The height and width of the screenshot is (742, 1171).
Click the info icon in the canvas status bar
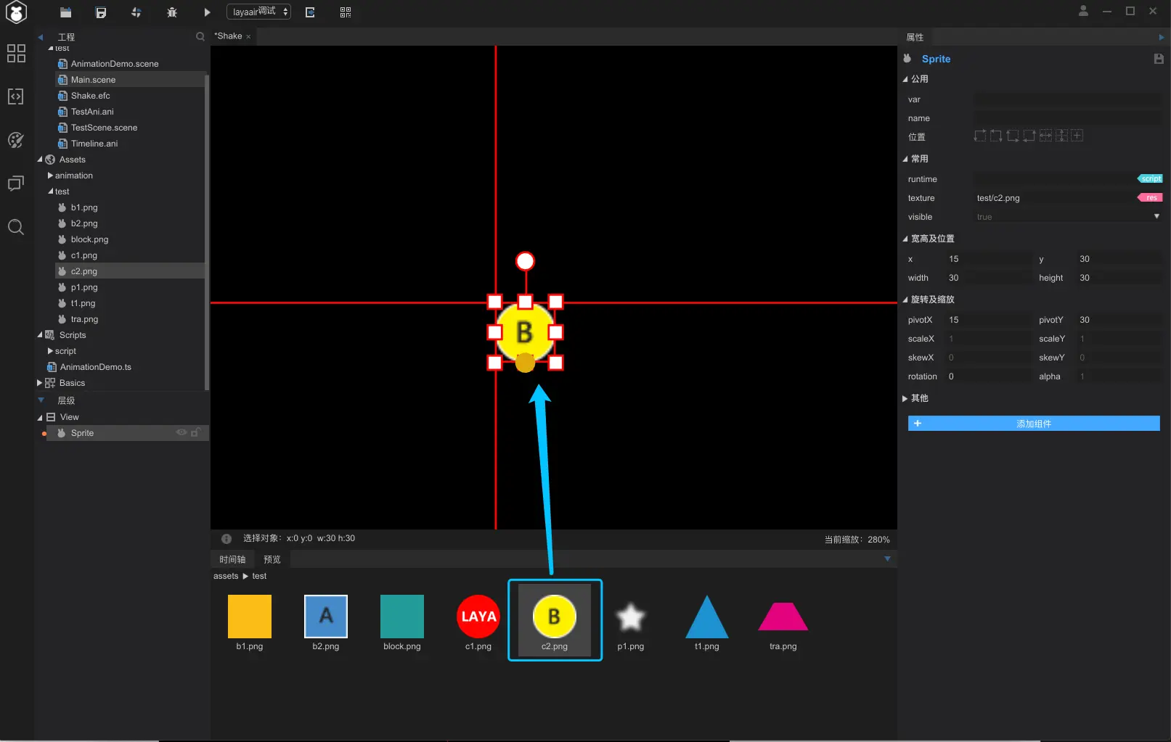tap(227, 539)
